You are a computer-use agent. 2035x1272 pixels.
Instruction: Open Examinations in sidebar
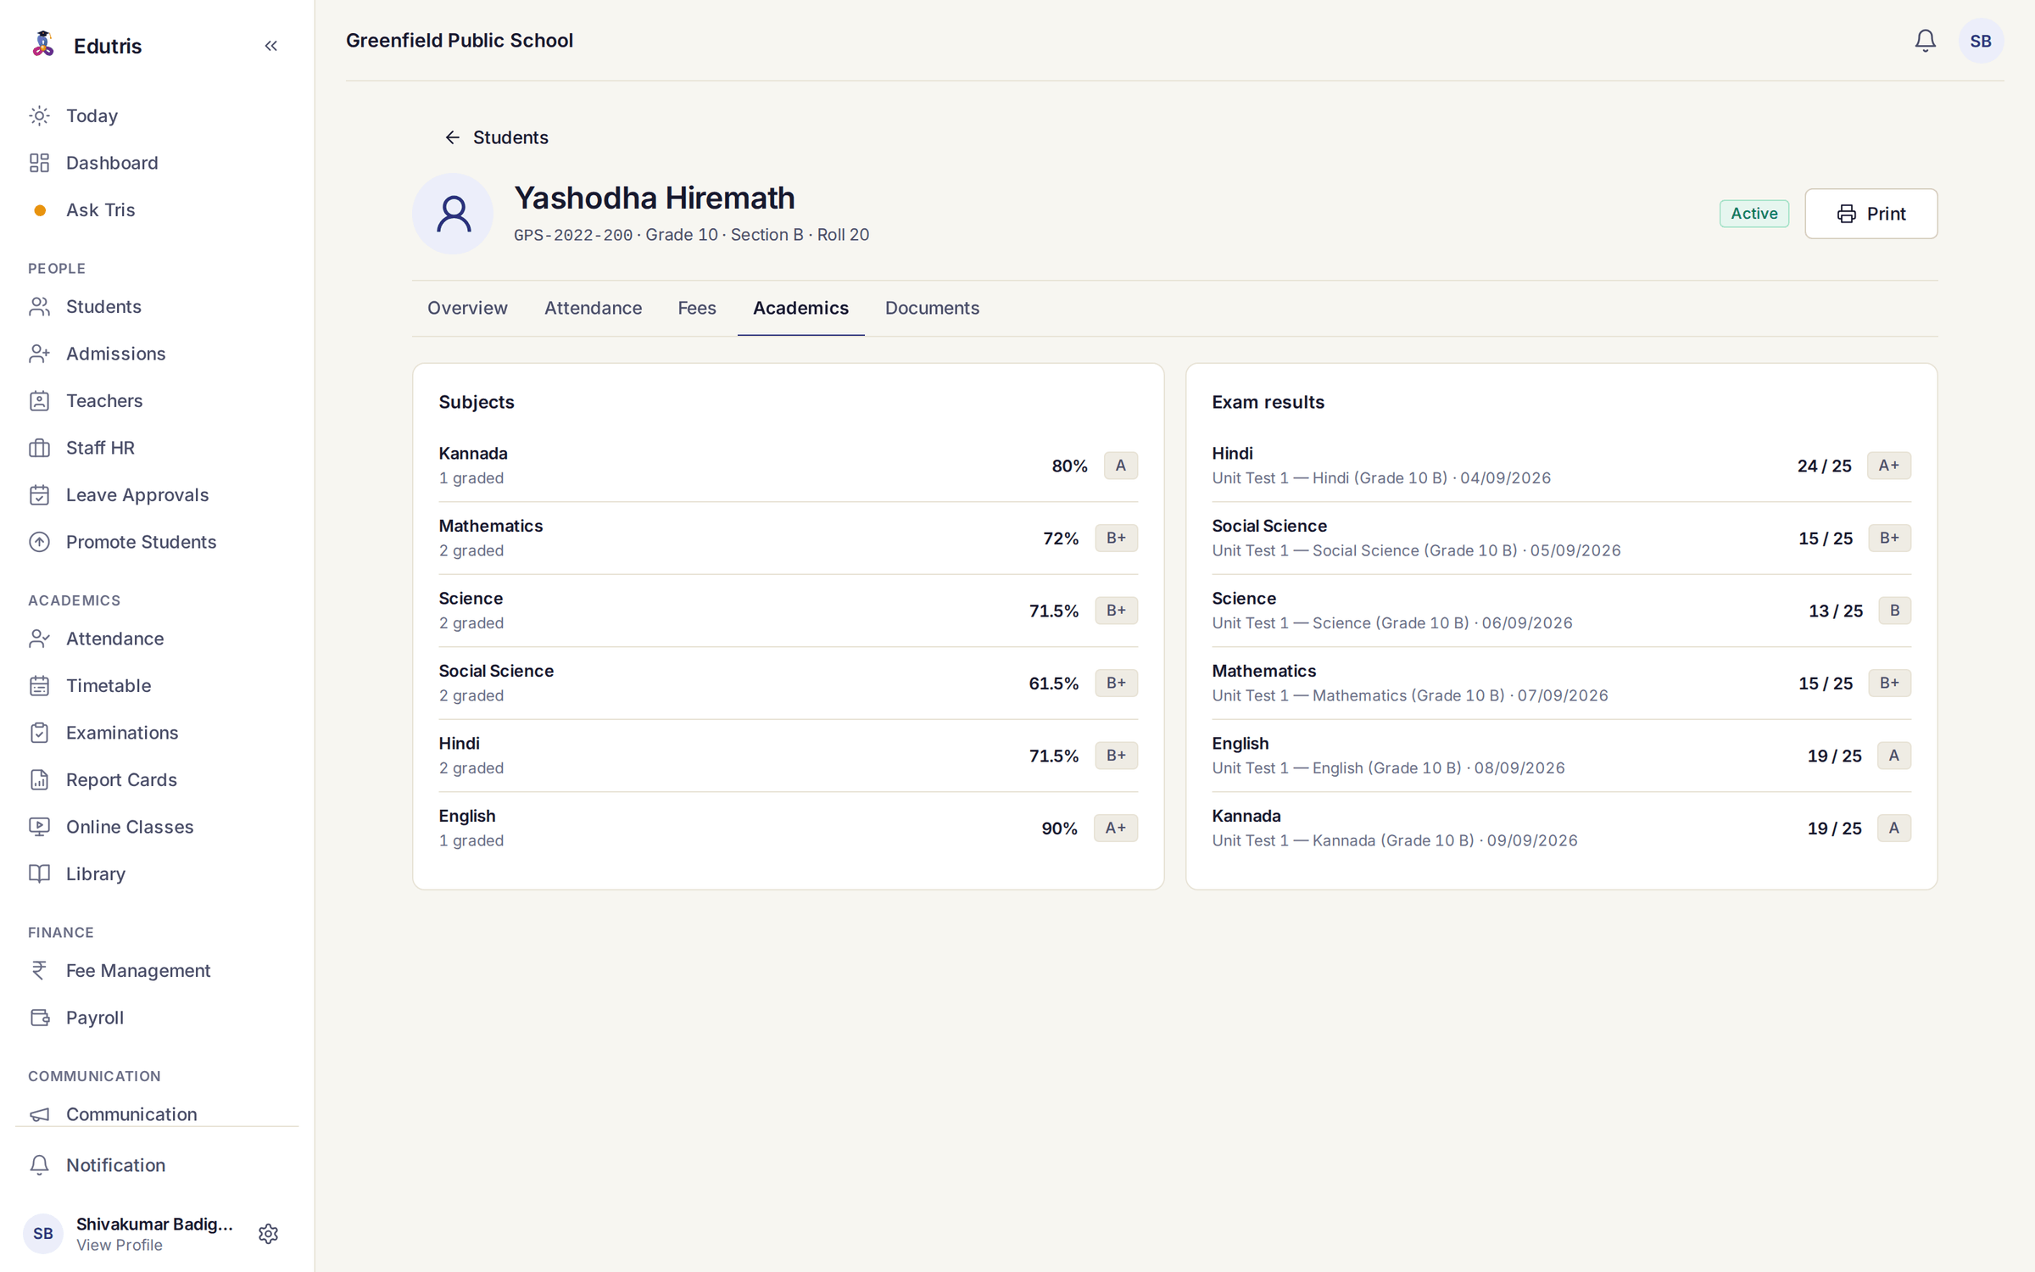point(156,733)
